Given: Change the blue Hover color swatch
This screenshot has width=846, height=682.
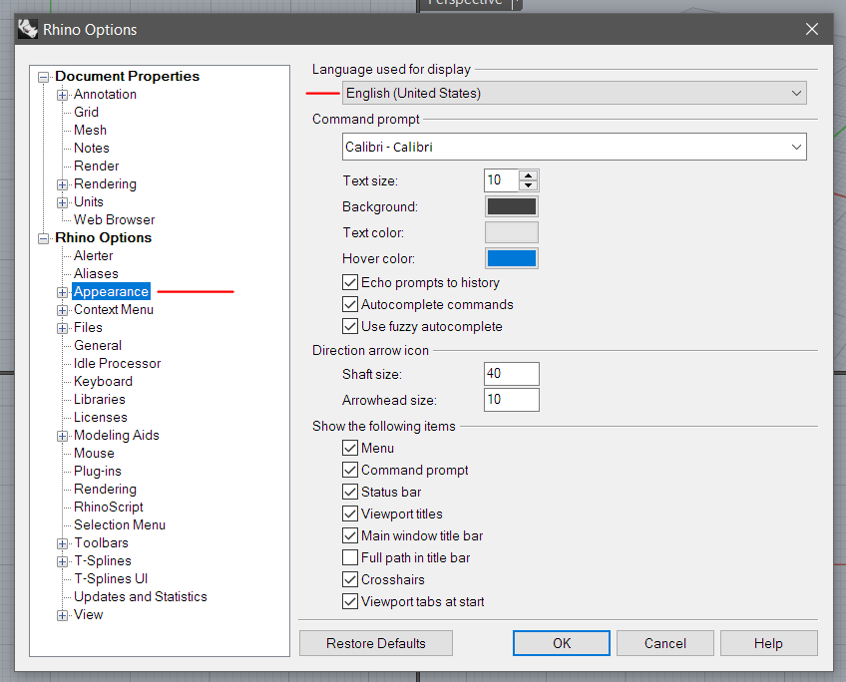Looking at the screenshot, I should pos(512,258).
